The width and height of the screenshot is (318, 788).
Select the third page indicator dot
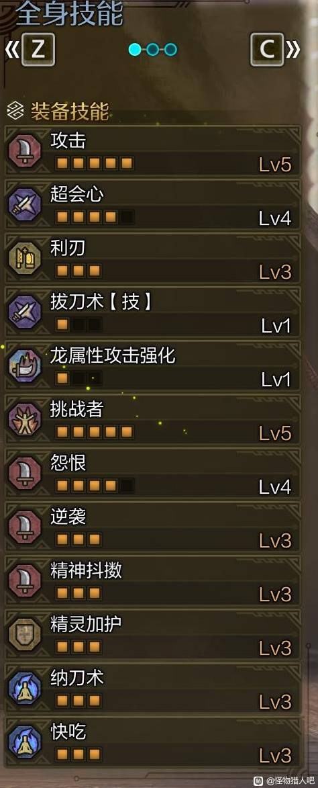[170, 49]
